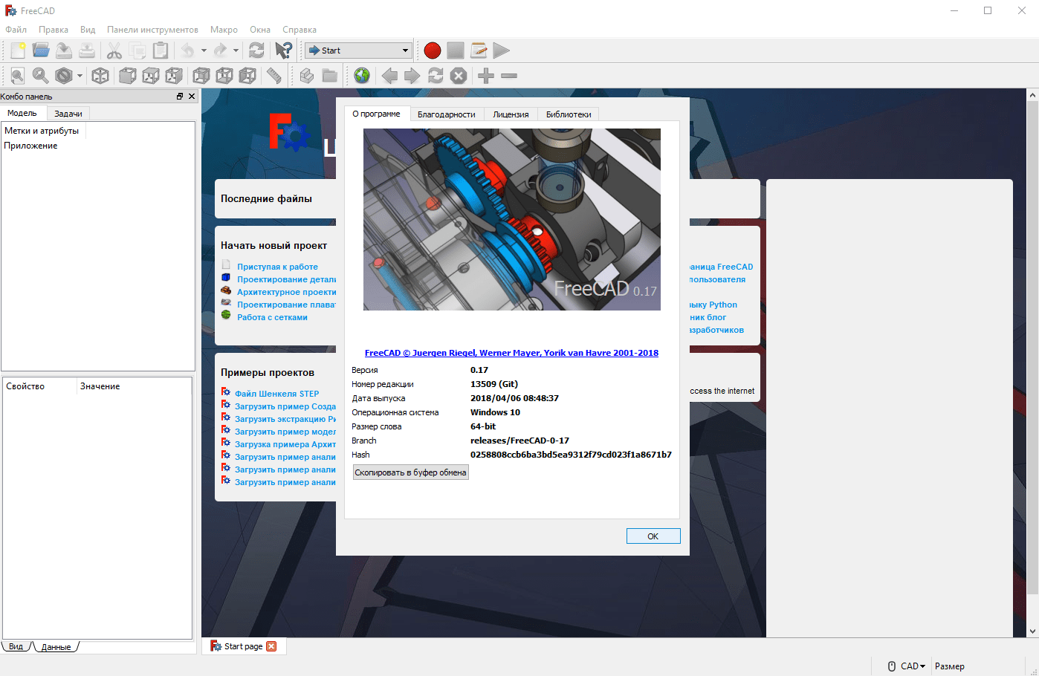The image size is (1039, 676).
Task: Select the Задачи tab in combo panel
Action: [x=68, y=114]
